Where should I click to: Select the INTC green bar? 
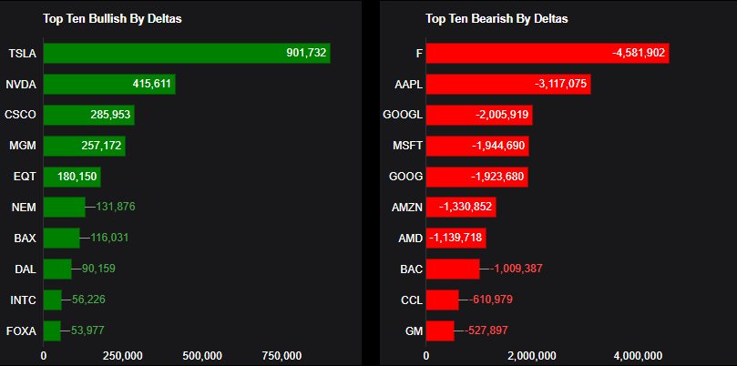coord(53,300)
